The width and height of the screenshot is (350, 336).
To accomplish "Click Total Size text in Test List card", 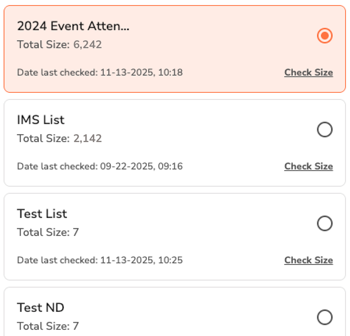I will point(48,232).
